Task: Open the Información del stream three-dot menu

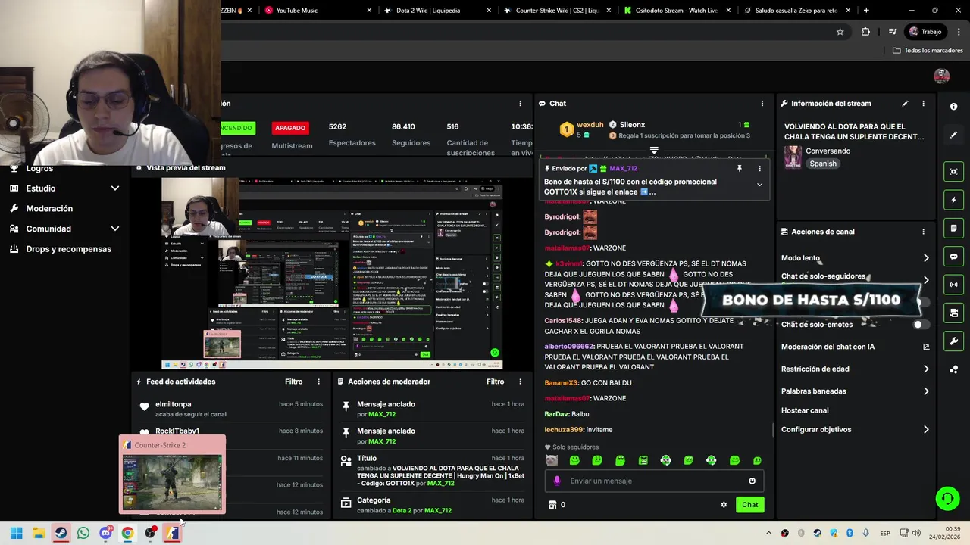Action: [923, 104]
